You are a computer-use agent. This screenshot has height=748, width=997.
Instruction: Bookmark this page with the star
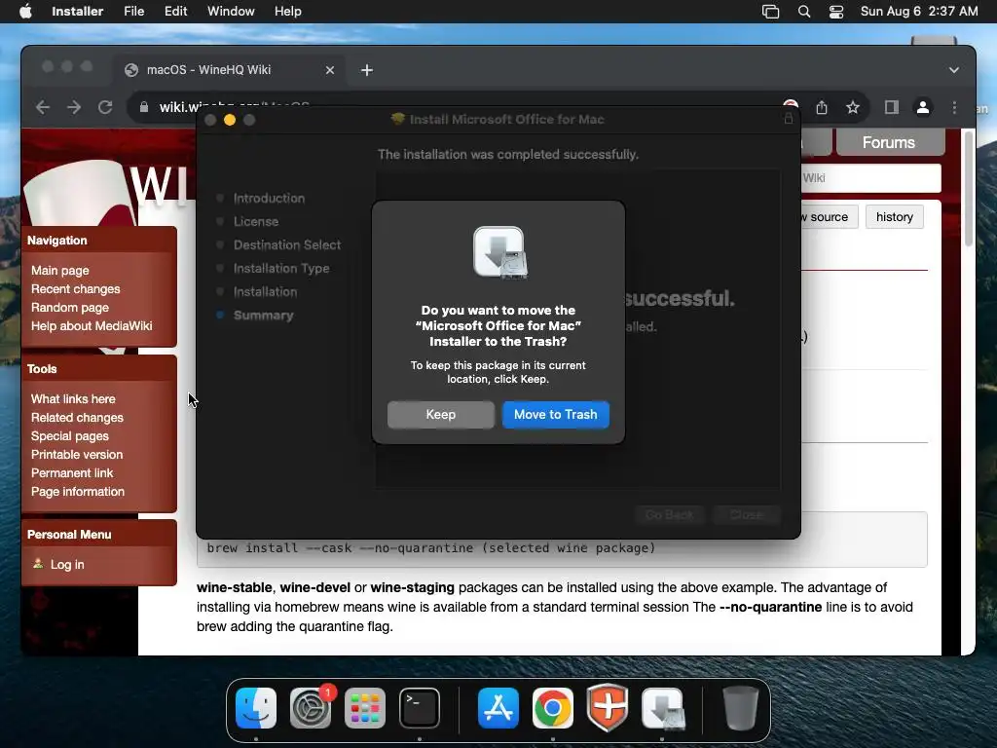[853, 107]
